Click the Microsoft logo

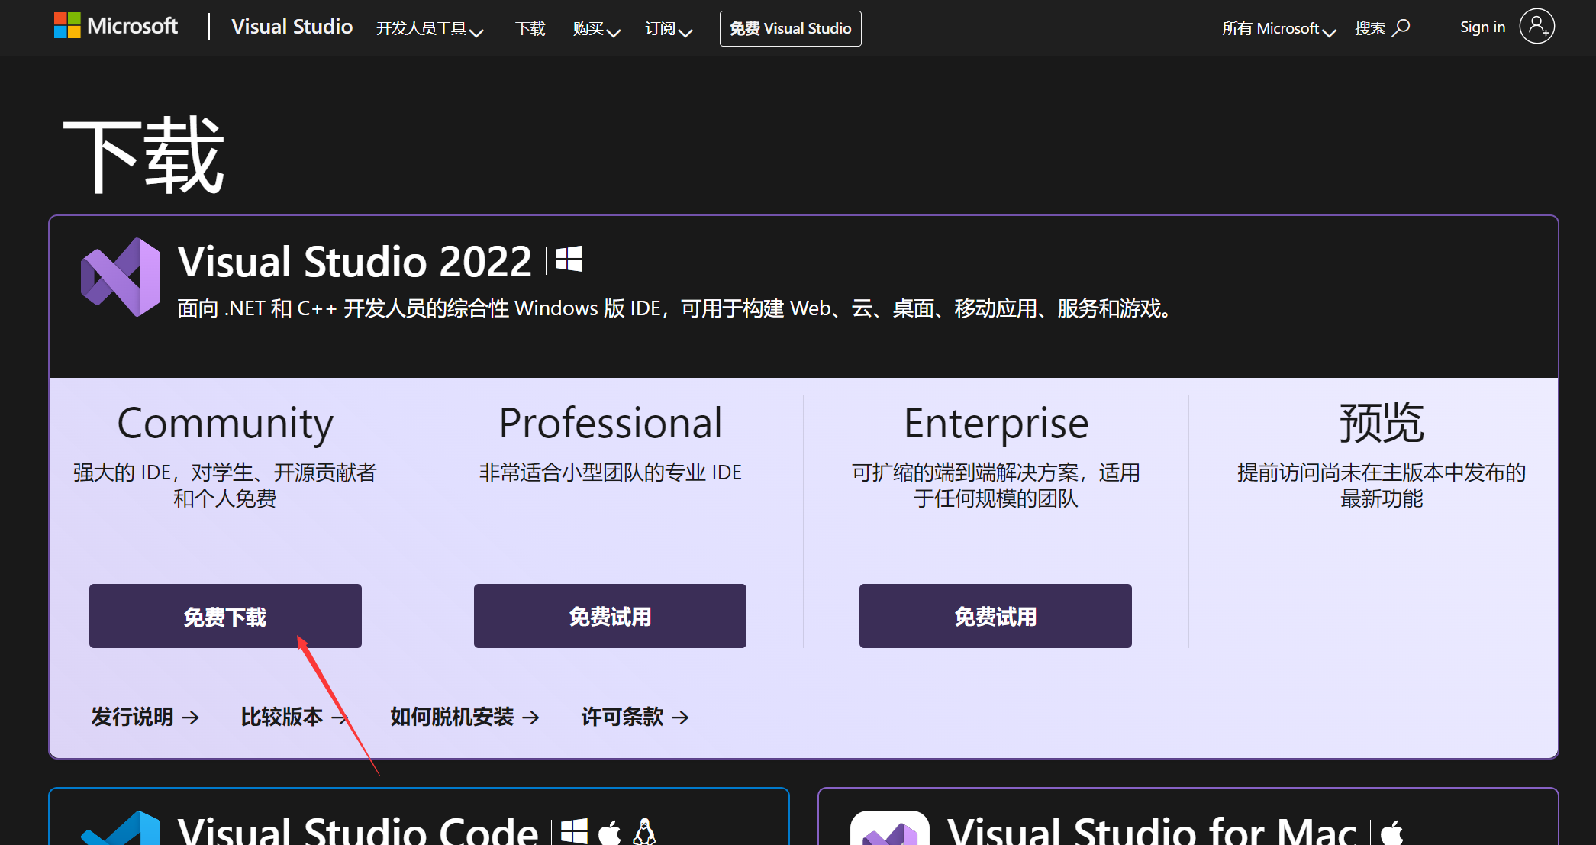click(116, 27)
